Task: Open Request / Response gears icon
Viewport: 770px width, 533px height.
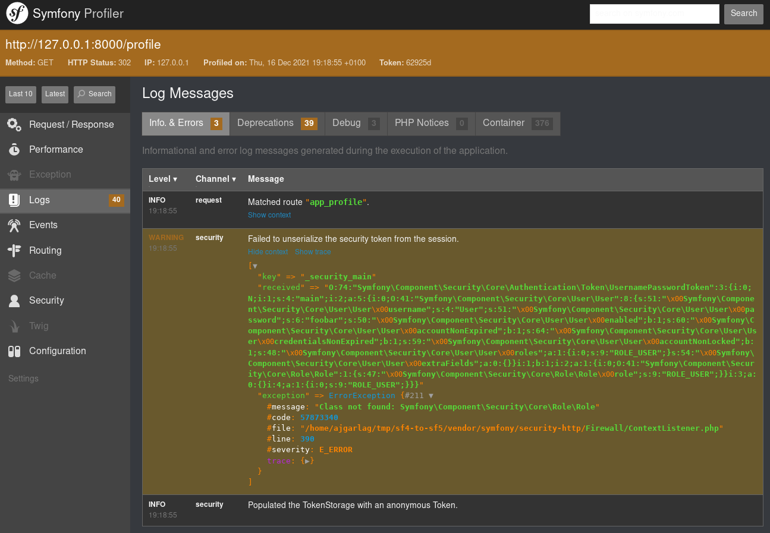Action: [x=14, y=125]
